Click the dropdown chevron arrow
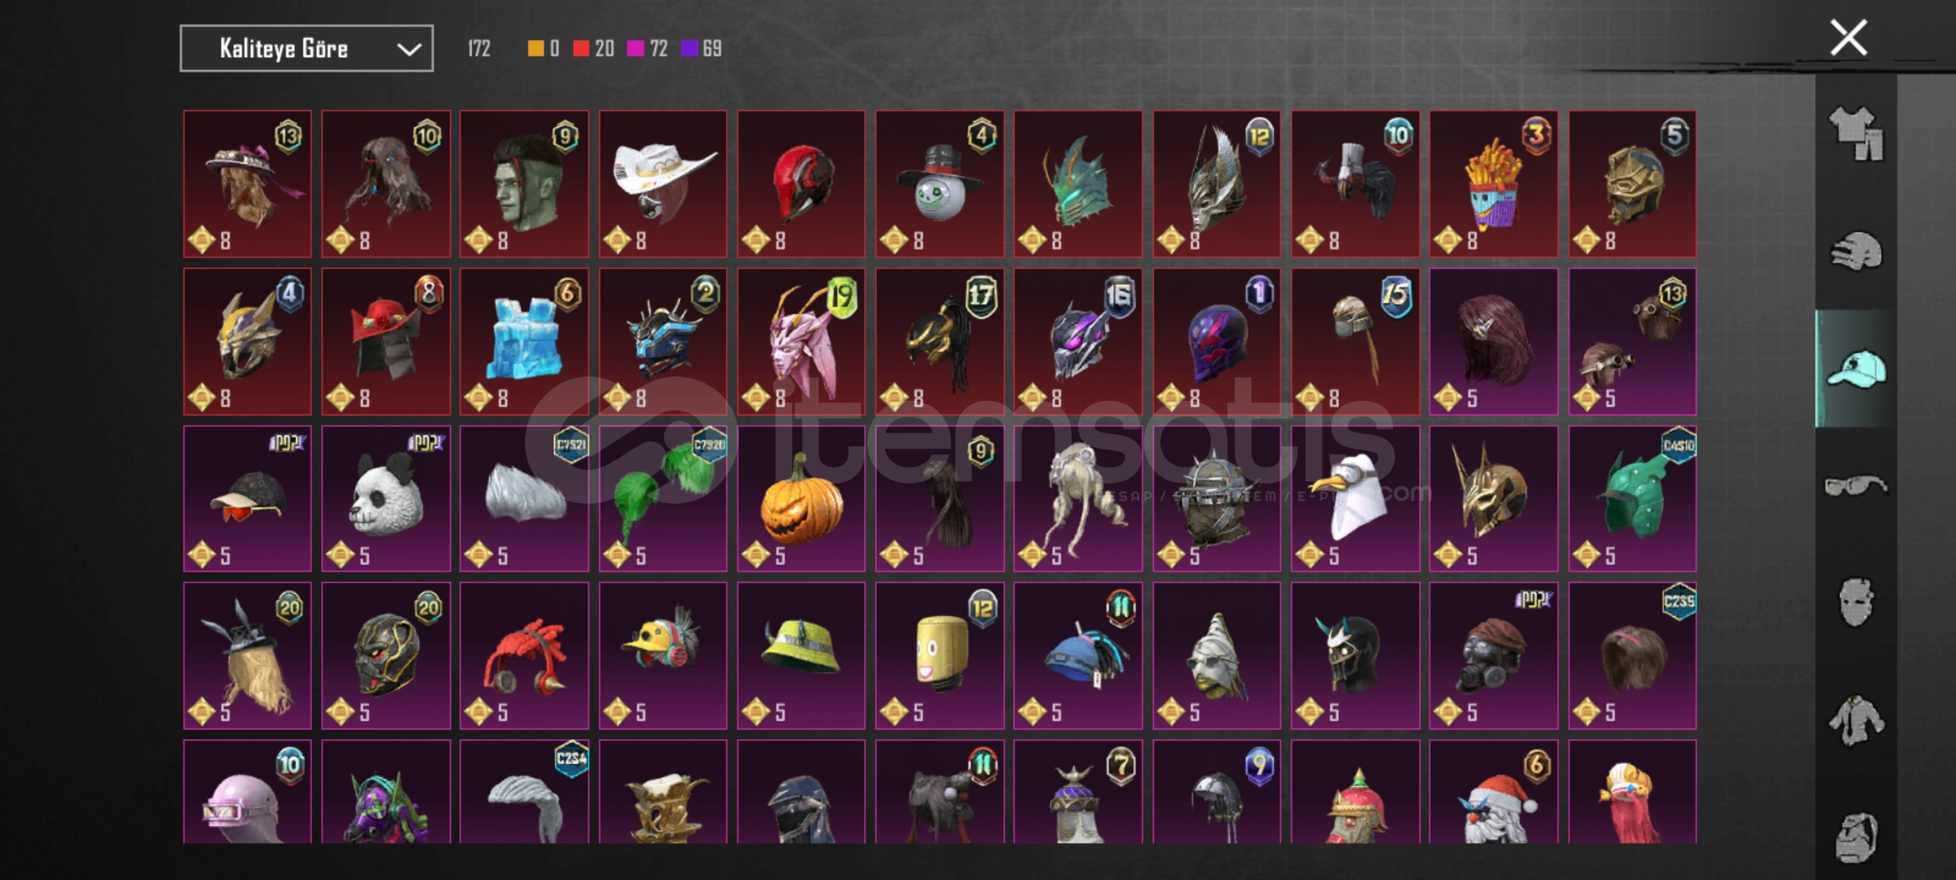The image size is (1956, 880). pyautogui.click(x=408, y=50)
